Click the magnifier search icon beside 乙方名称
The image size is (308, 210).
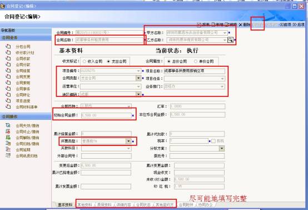coord(230,40)
